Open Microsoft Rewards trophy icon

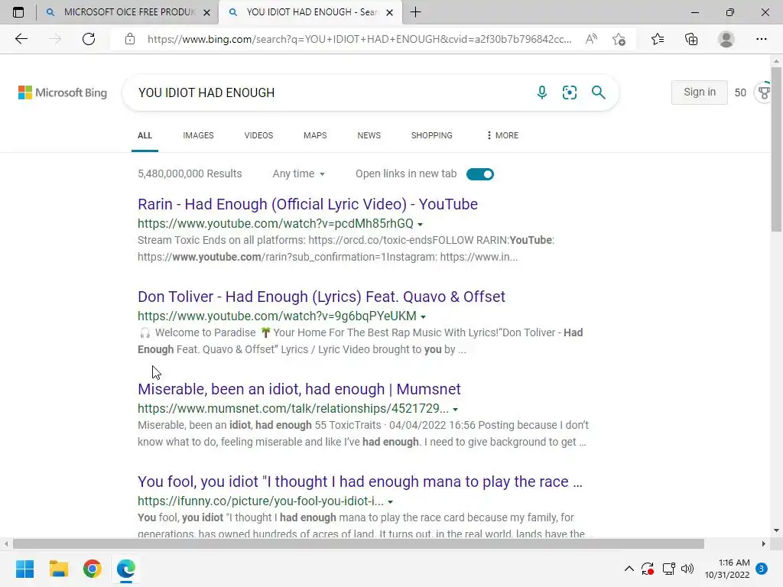point(763,92)
